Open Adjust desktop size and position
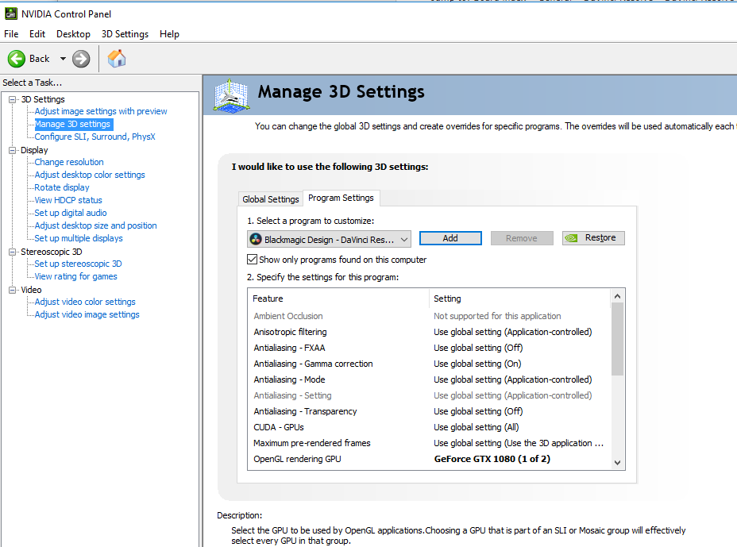737x547 pixels. (95, 225)
